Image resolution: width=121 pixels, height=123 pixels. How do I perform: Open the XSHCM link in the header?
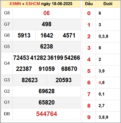33,4
